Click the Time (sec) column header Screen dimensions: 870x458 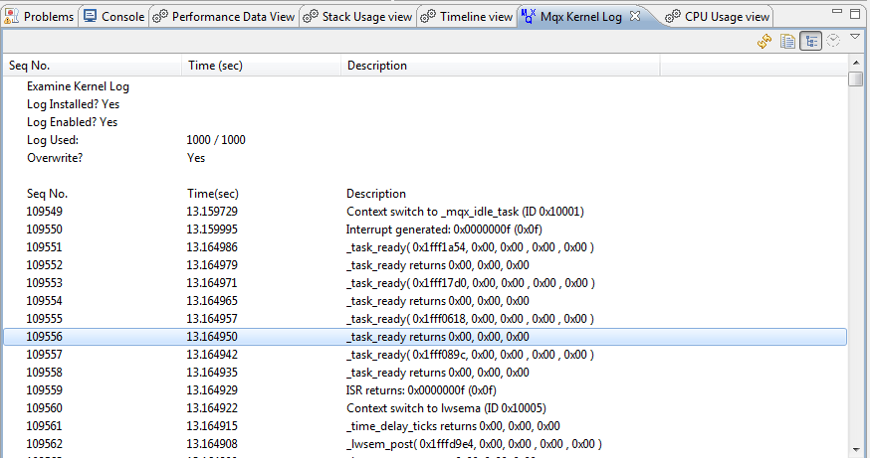coord(215,66)
